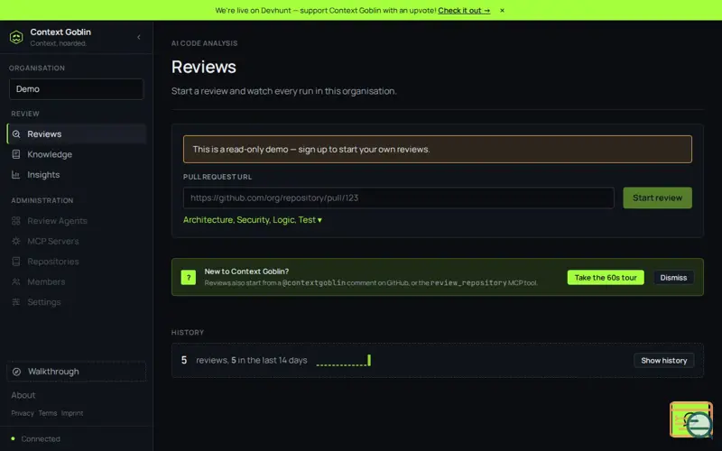Open the Demo organisation selector
Viewport: 722px width, 451px height.
point(77,88)
